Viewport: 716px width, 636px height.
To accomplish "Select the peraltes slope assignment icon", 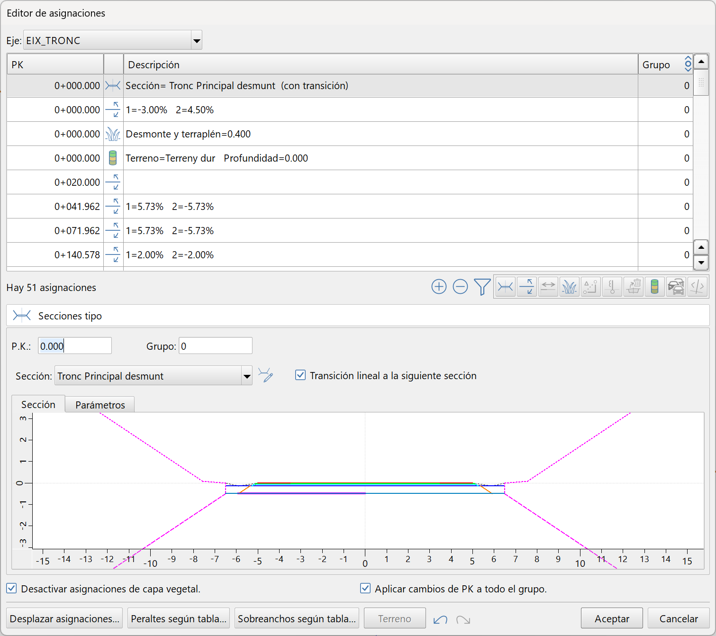I will pos(526,287).
